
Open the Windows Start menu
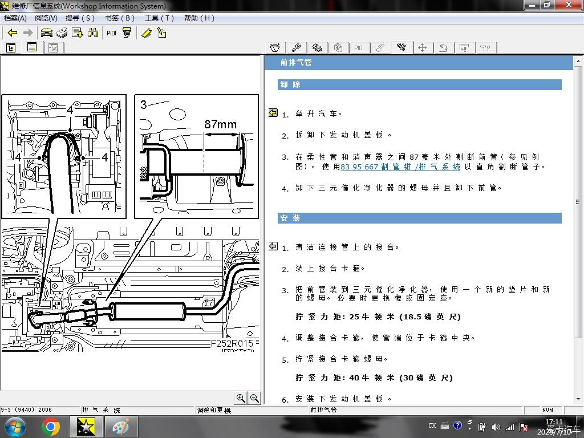click(15, 427)
